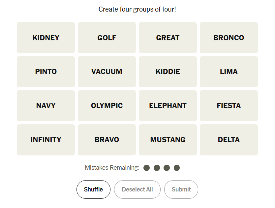Screen dimensions: 275x208
Task: Select the KIDDIE word tile
Action: (x=168, y=72)
